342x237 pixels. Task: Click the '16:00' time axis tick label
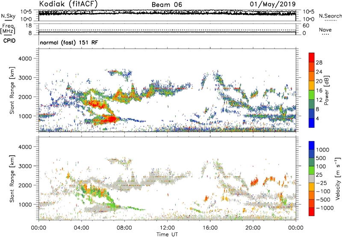coord(210,228)
